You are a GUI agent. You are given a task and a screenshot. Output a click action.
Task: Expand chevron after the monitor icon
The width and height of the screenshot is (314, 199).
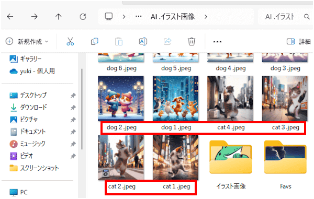click(x=124, y=17)
